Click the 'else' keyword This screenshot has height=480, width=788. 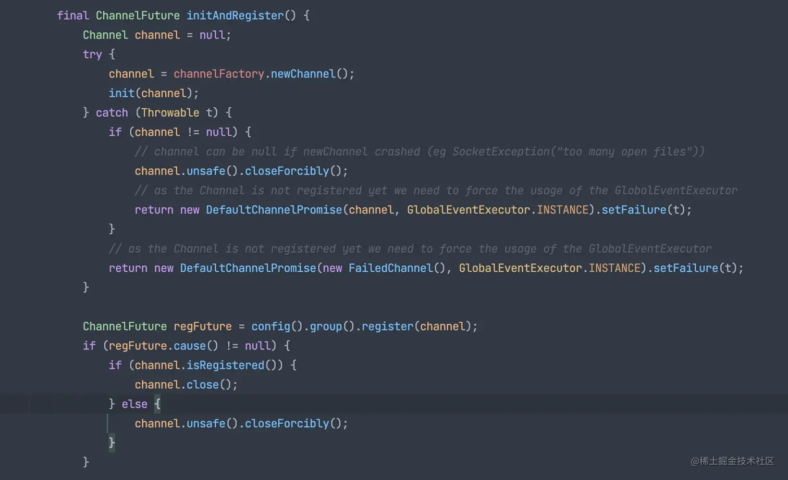pos(134,404)
